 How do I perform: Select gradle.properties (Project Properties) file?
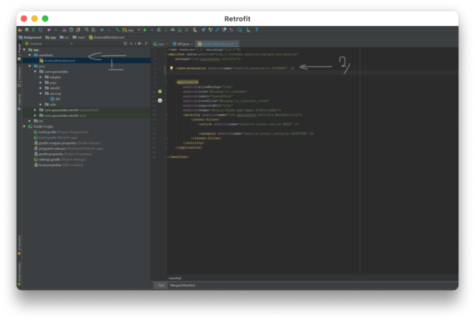pos(63,154)
